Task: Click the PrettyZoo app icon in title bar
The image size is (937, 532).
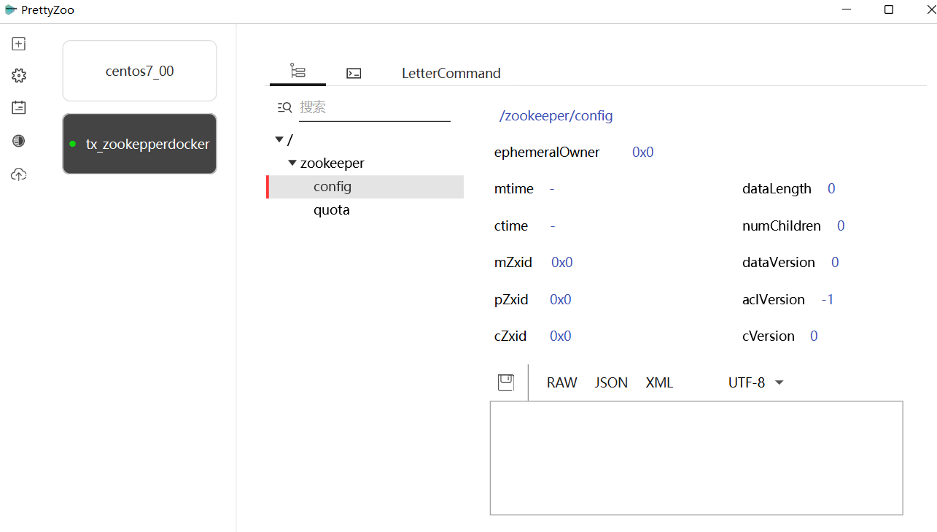Action: click(10, 10)
